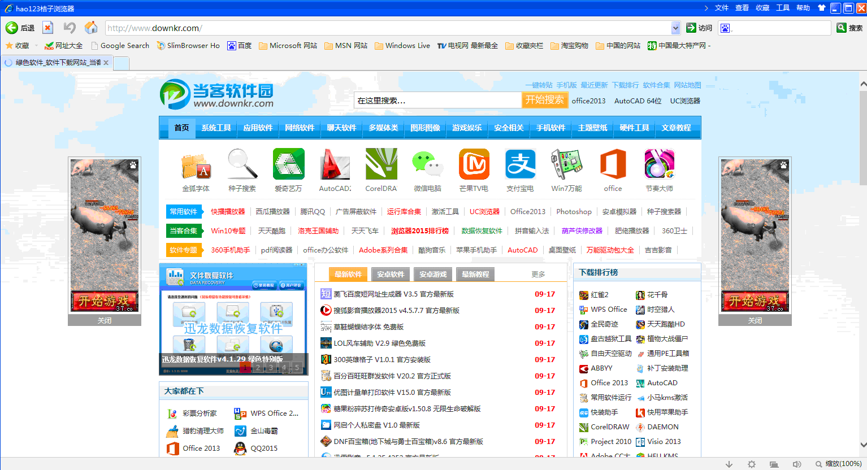The height and width of the screenshot is (470, 867).
Task: Click the mute speaker icon in status bar
Action: point(797,464)
